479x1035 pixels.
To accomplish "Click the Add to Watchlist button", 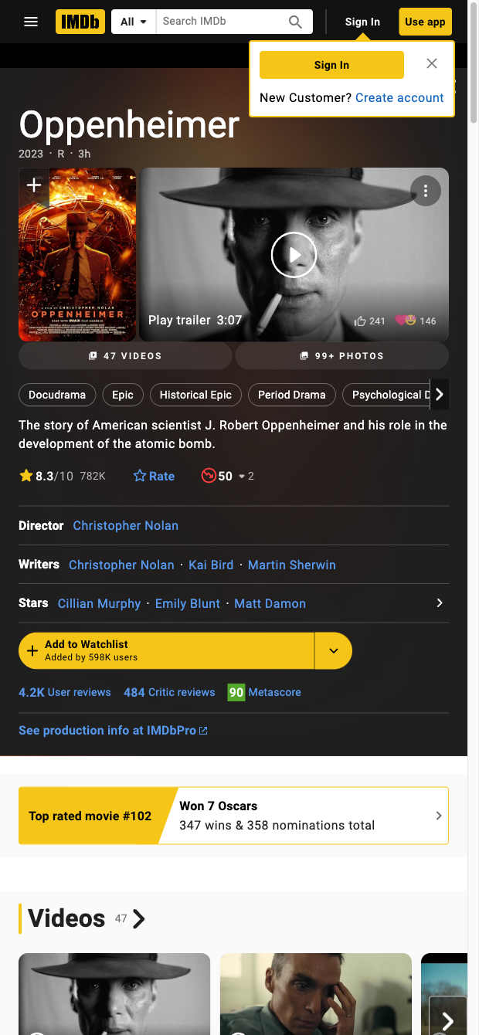I will click(x=166, y=651).
